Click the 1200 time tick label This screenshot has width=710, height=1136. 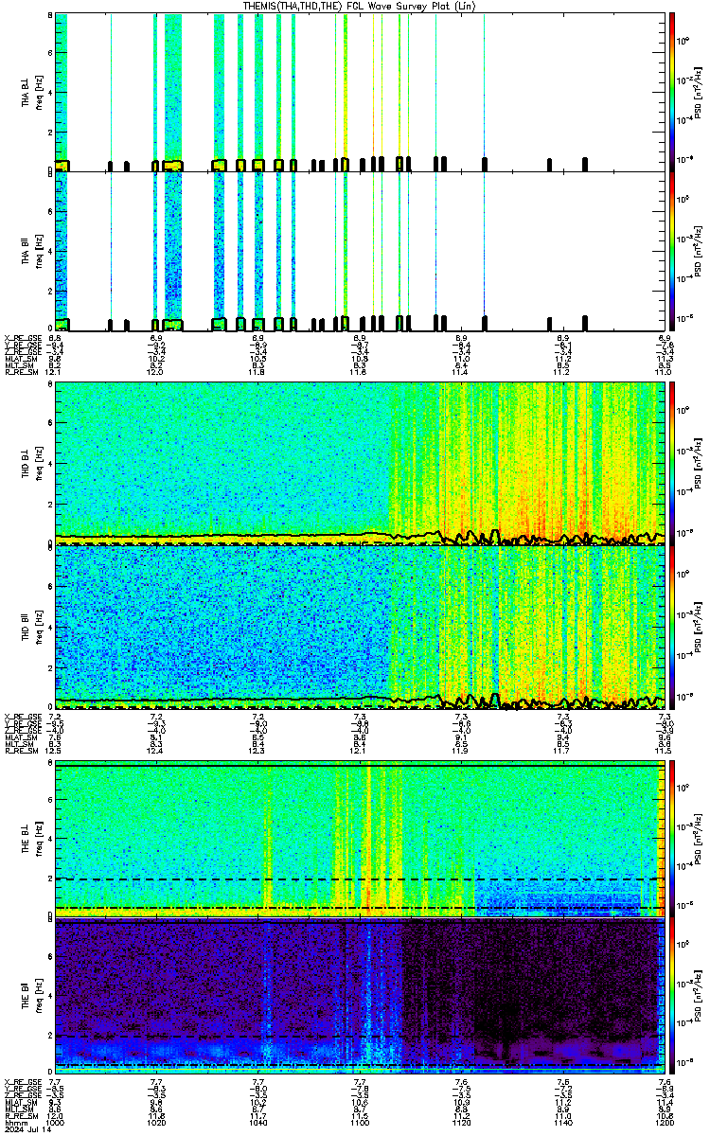click(664, 1124)
